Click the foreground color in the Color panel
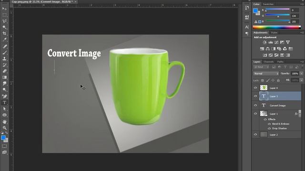The image size is (305, 171). [x=255, y=11]
